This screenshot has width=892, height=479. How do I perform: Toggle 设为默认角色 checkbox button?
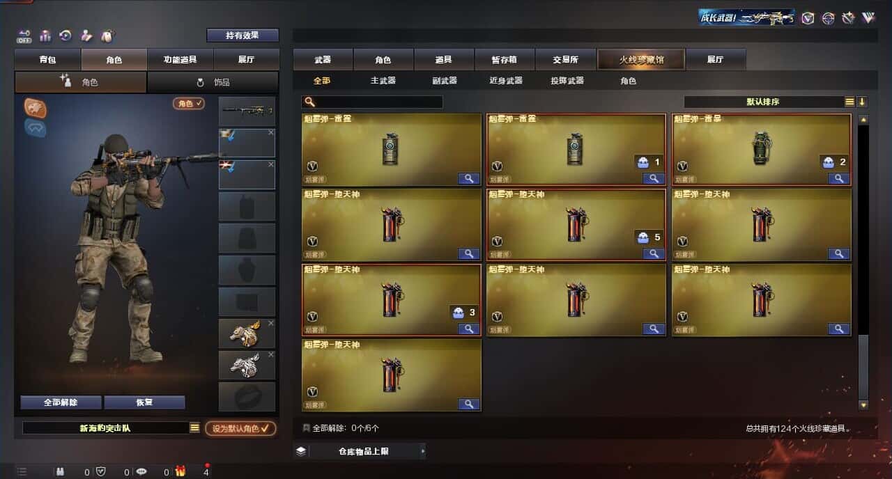pyautogui.click(x=240, y=428)
